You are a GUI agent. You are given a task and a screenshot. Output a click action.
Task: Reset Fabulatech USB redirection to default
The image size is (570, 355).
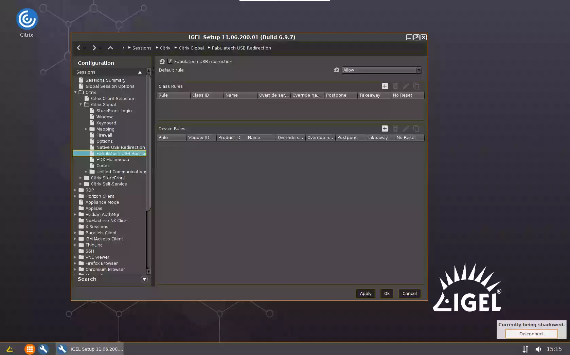[x=162, y=61]
